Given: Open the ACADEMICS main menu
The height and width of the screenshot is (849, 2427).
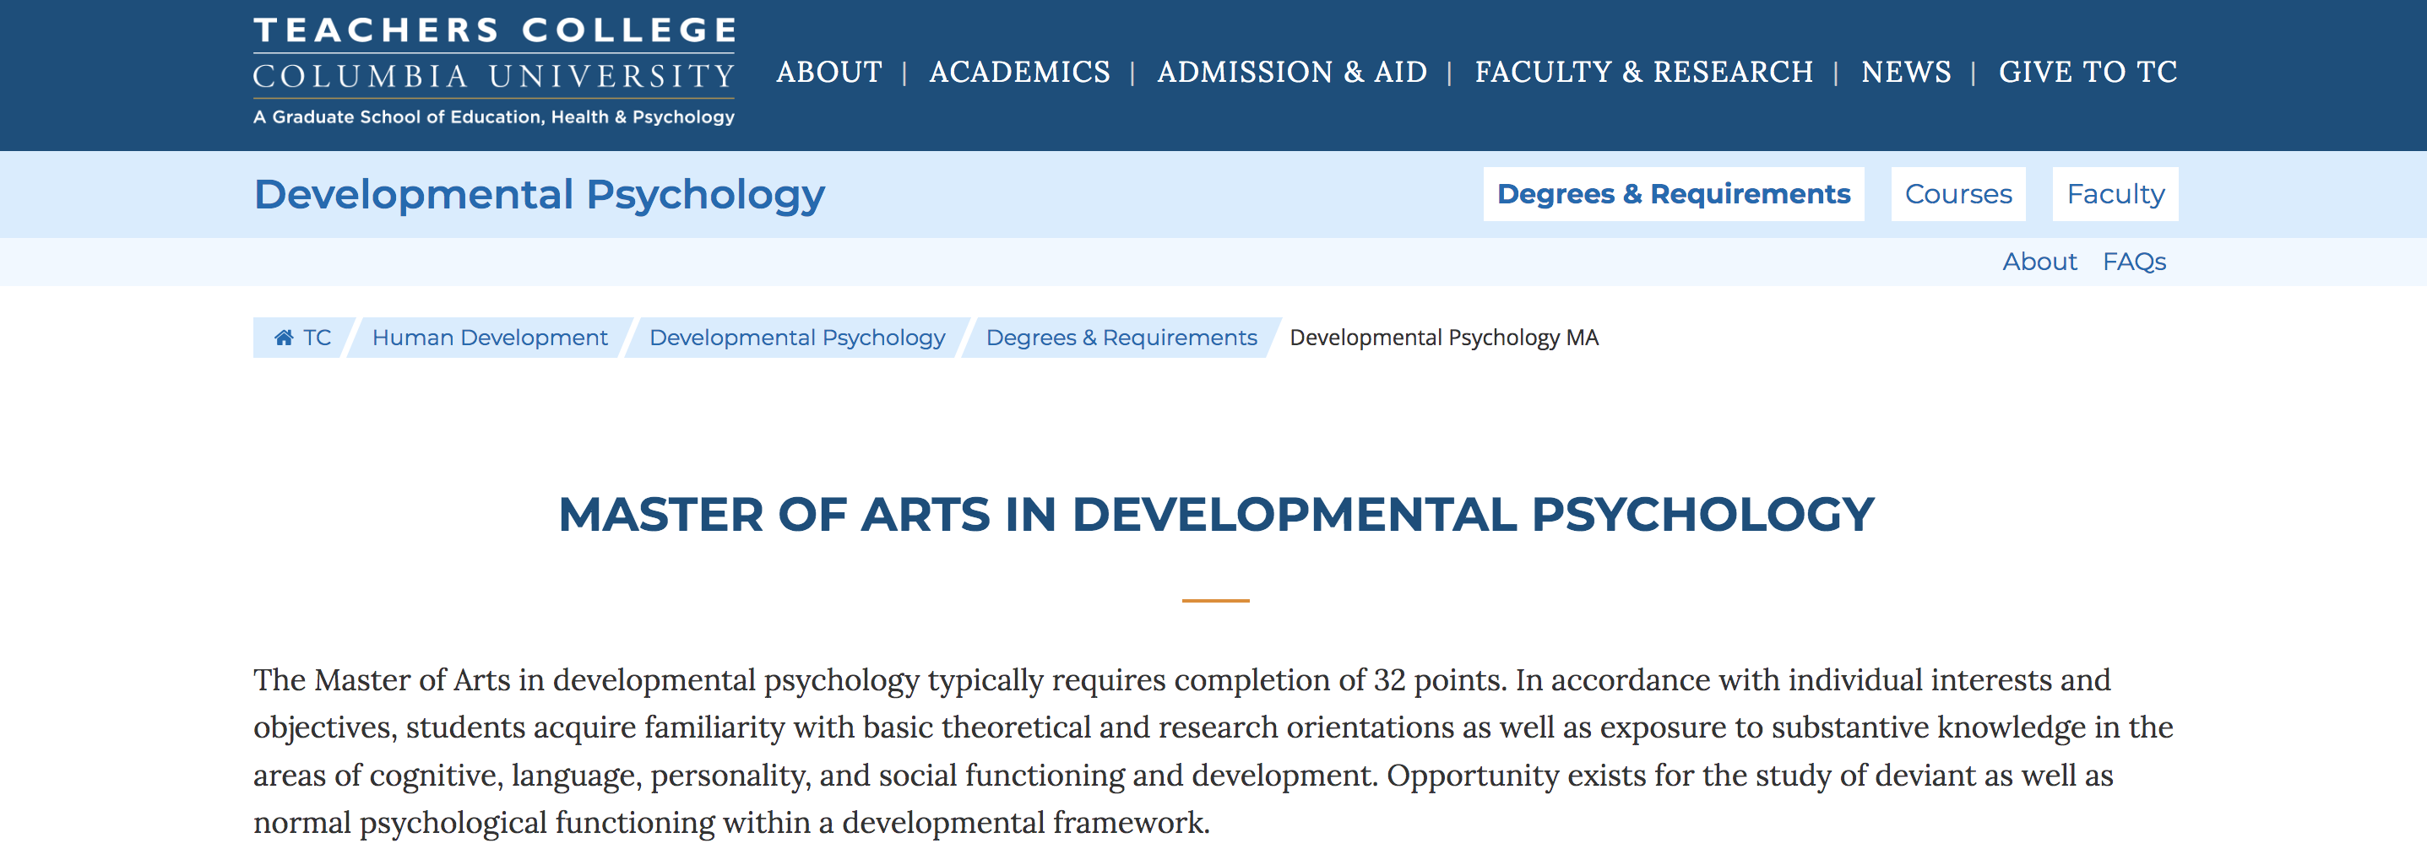Looking at the screenshot, I should [x=1019, y=72].
